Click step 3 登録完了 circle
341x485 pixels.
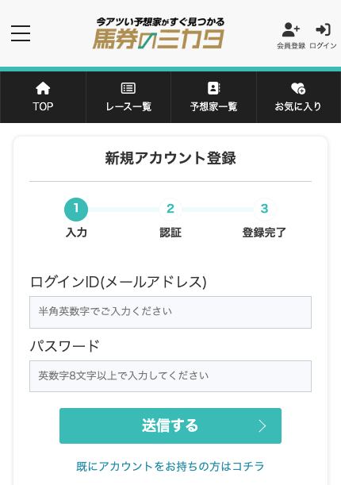[x=264, y=210]
